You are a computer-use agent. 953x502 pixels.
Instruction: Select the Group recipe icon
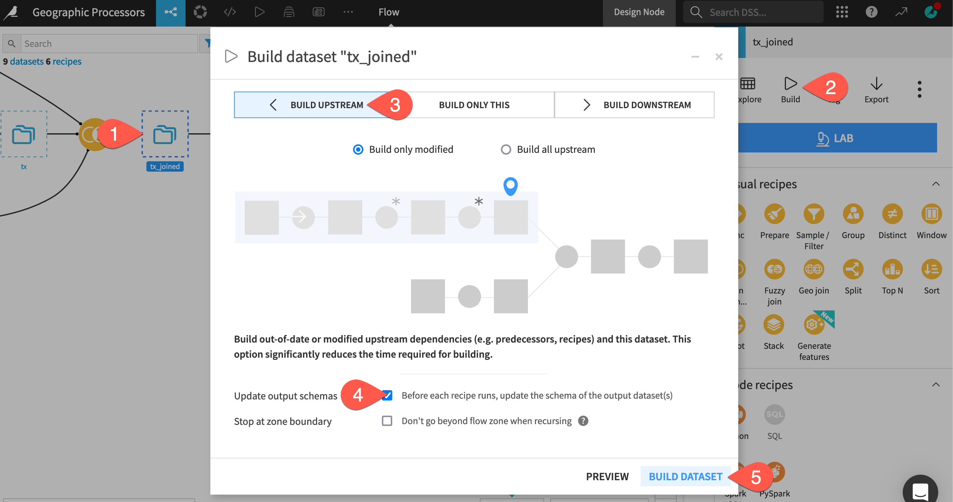[853, 214]
